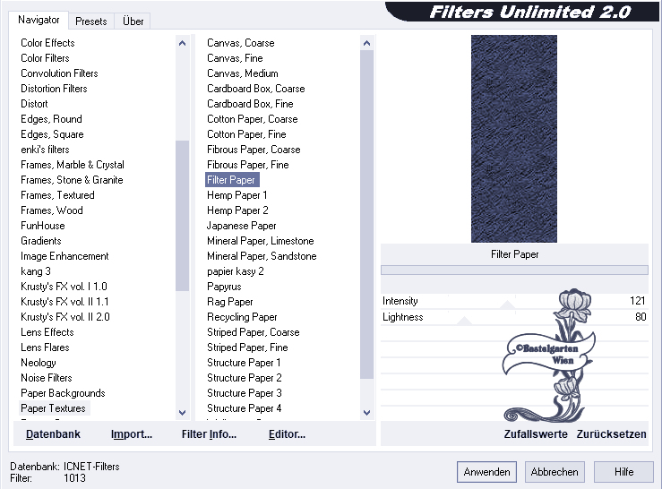Select Frames, Wood category
Screen dimensions: 662x489
pyautogui.click(x=52, y=210)
